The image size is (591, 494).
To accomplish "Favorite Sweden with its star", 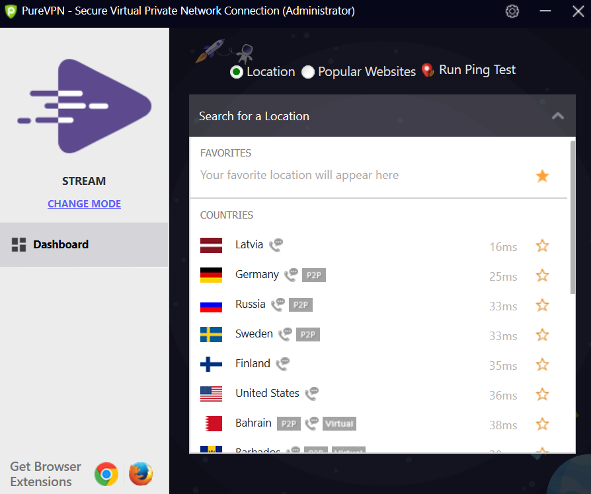I will [542, 335].
